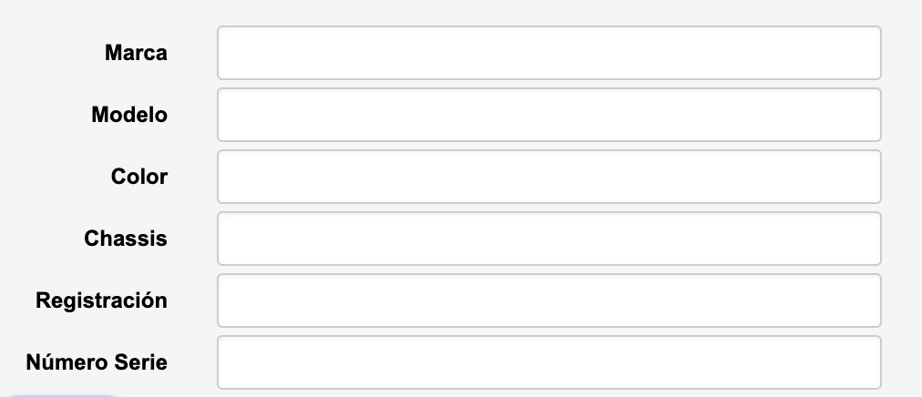The height and width of the screenshot is (397, 922).
Task: Click the Número Serie label
Action: [x=97, y=362]
